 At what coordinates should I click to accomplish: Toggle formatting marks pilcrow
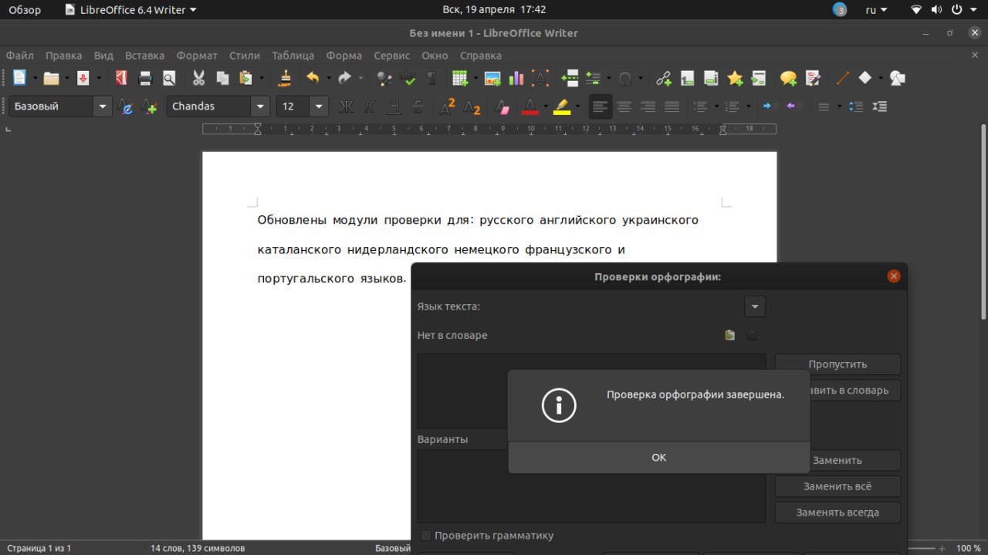pos(431,78)
